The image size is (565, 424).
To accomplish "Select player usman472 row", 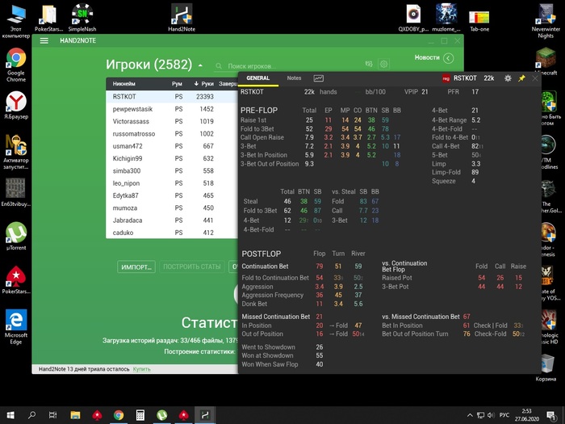I will pyautogui.click(x=172, y=146).
